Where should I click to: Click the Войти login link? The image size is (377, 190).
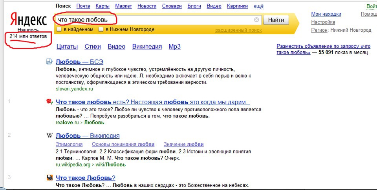pos(372,6)
